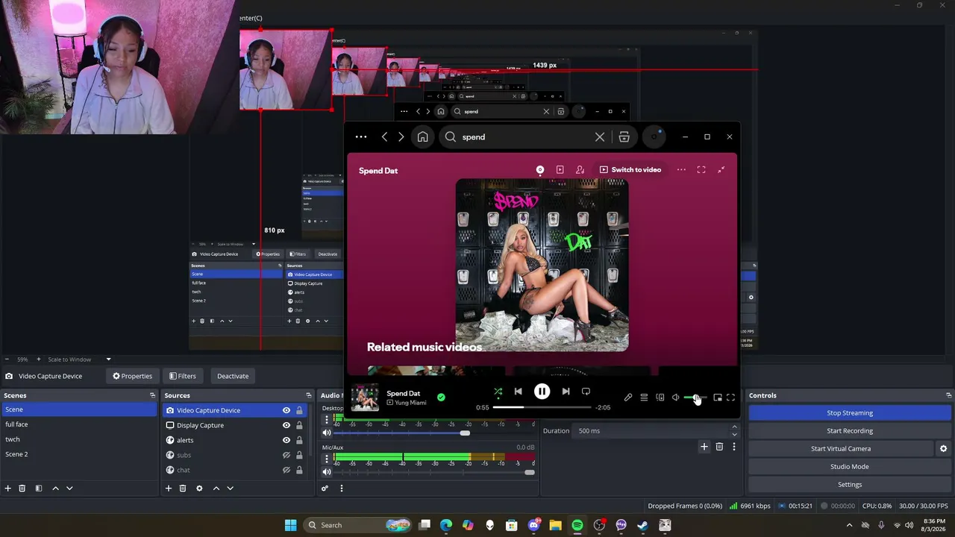Open the Scenes dock options
This screenshot has height=537, width=955.
(153, 395)
